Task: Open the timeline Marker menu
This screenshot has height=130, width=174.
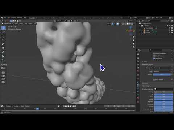Action: point(27,106)
